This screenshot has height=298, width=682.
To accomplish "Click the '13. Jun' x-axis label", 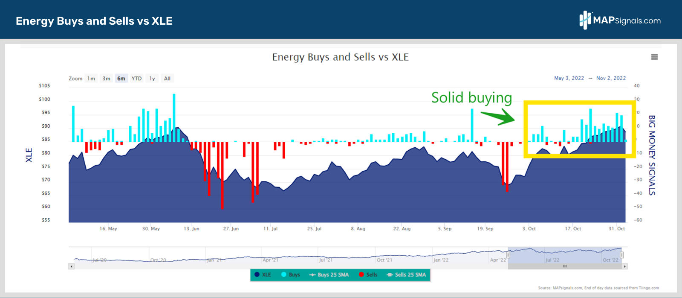I will (x=191, y=229).
